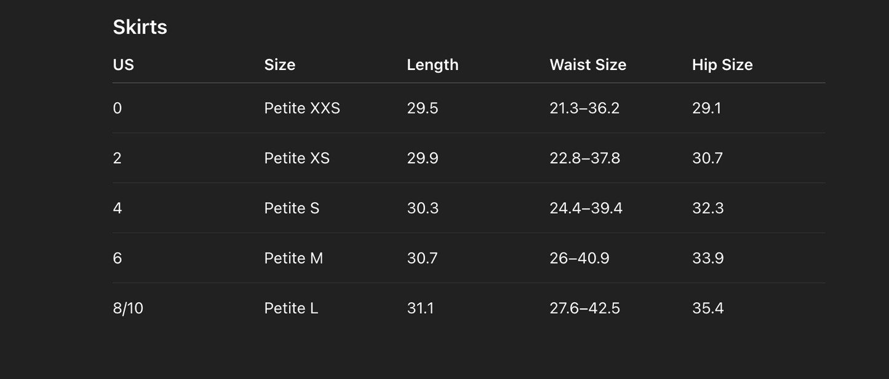Click the 22.8–37.8 waist size value
This screenshot has height=379, width=889.
(584, 158)
